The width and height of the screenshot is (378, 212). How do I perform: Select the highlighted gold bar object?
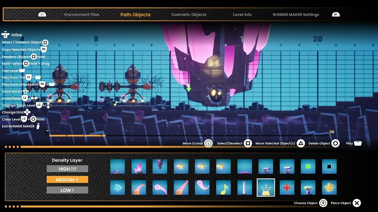tap(266, 188)
